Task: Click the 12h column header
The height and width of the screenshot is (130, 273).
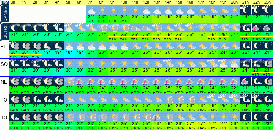Action: click(x=146, y=2)
